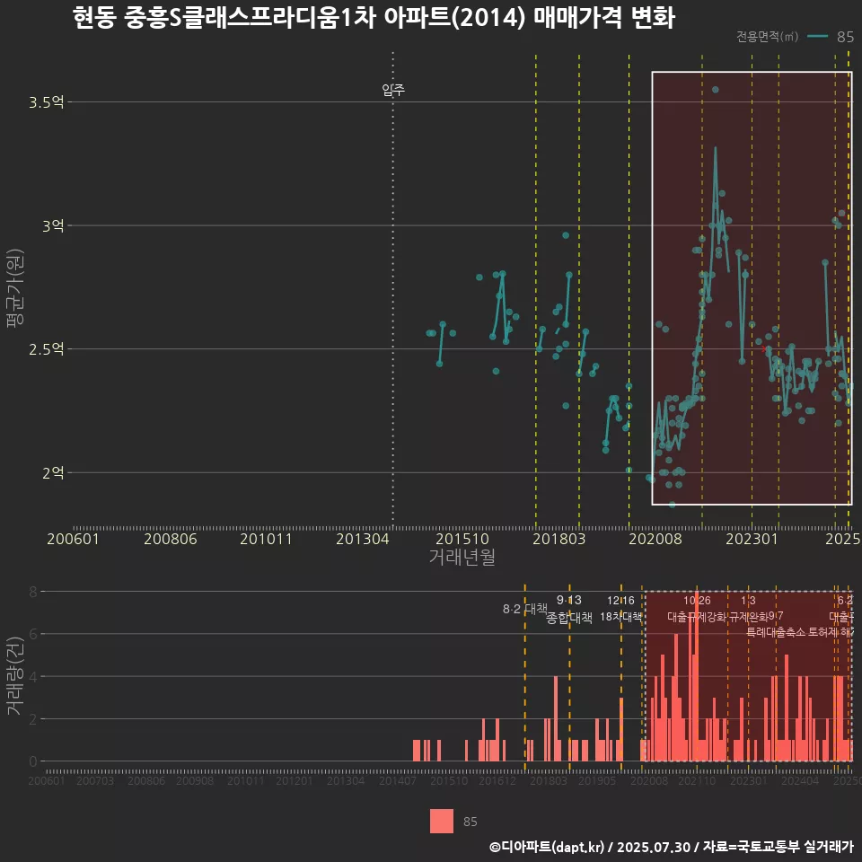Click the 거래량(건) volume axis title

tap(15, 675)
